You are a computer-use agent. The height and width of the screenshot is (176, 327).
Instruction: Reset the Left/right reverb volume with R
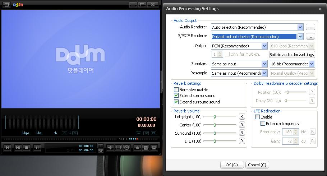(x=242, y=117)
